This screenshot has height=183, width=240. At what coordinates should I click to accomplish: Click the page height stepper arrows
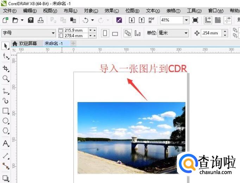(93, 36)
